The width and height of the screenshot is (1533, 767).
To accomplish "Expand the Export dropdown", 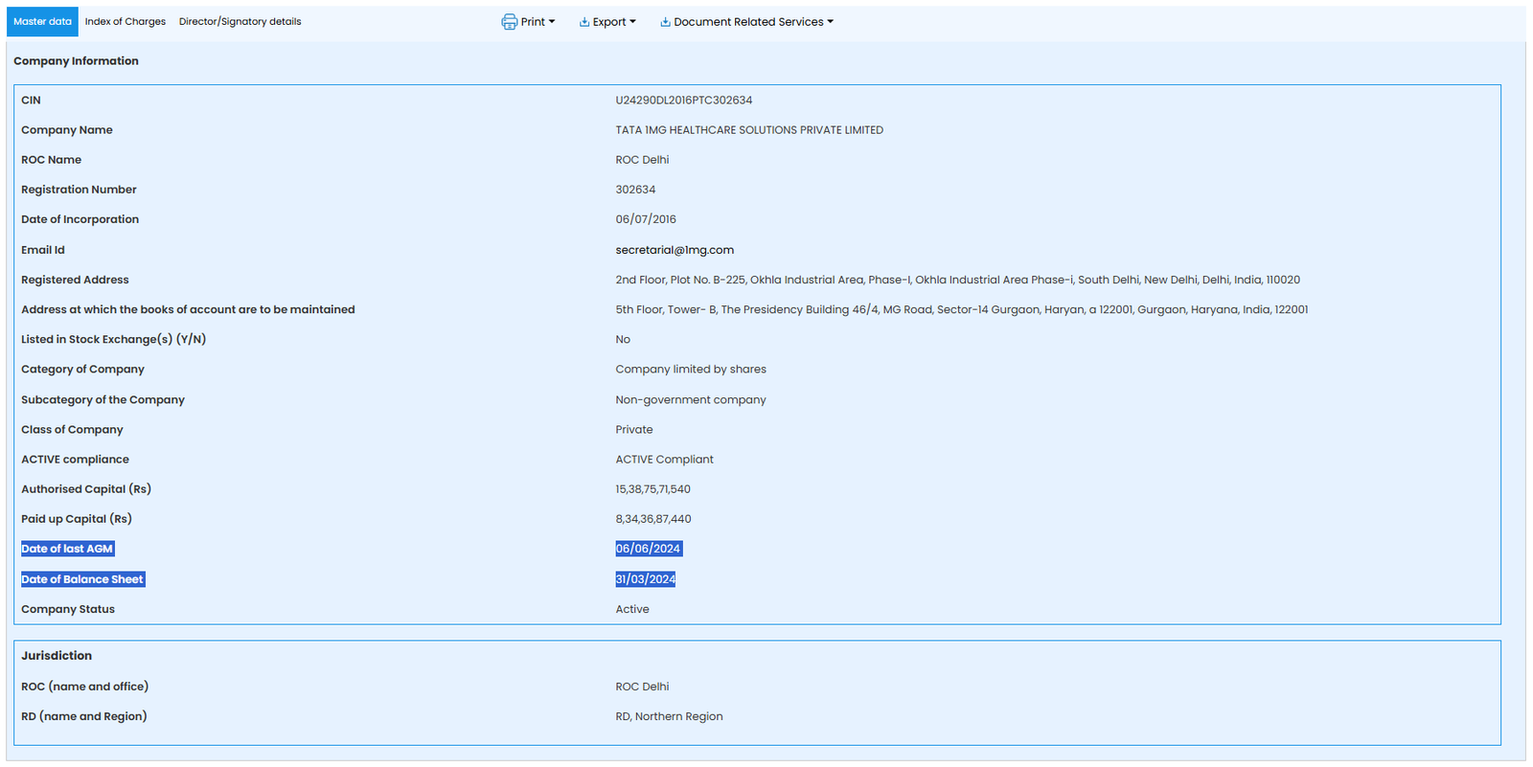I will (607, 22).
